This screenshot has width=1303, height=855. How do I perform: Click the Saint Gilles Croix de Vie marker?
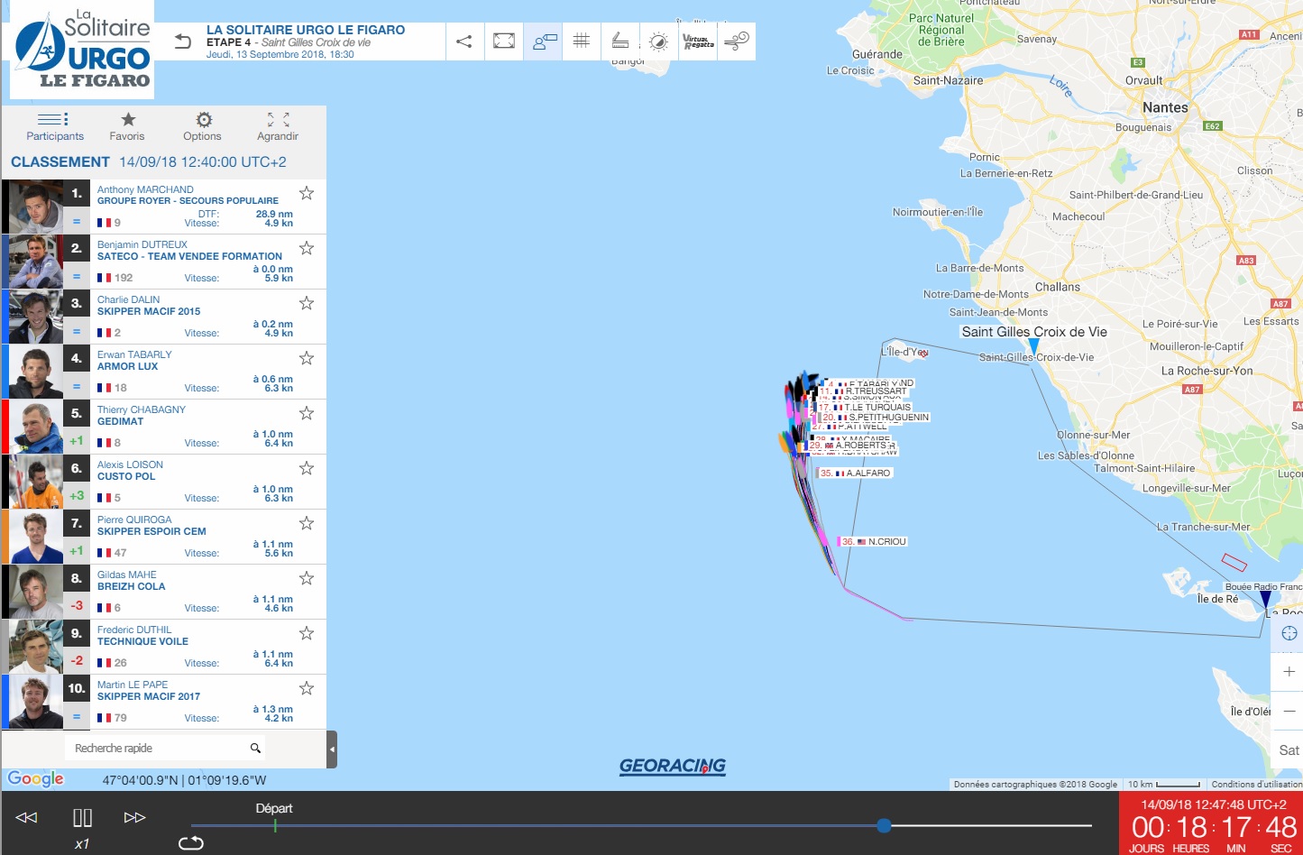click(1033, 345)
